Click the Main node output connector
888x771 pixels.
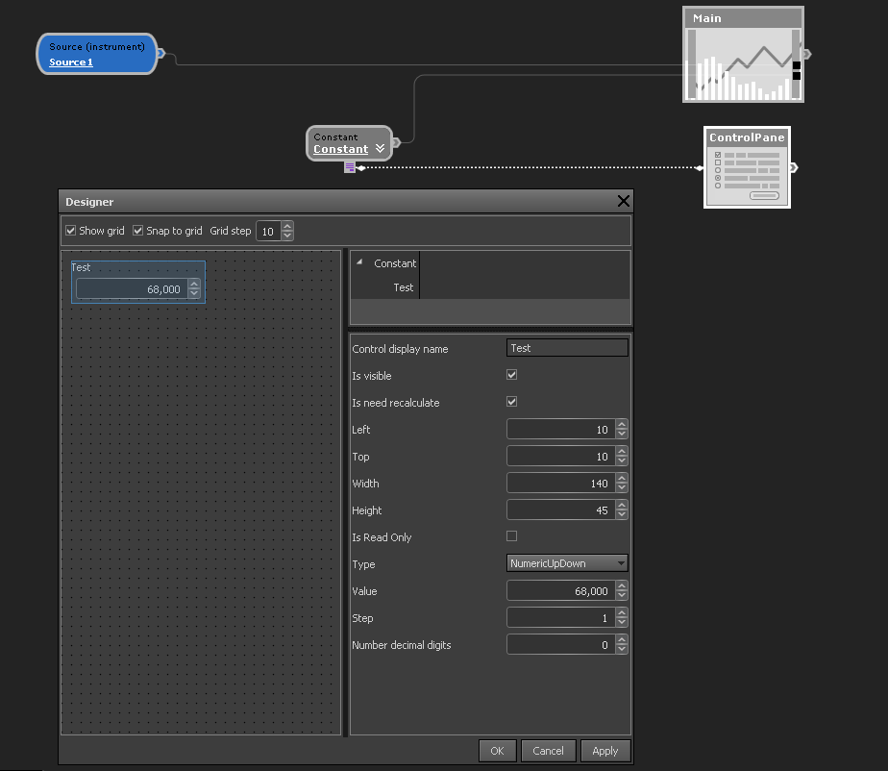point(807,54)
